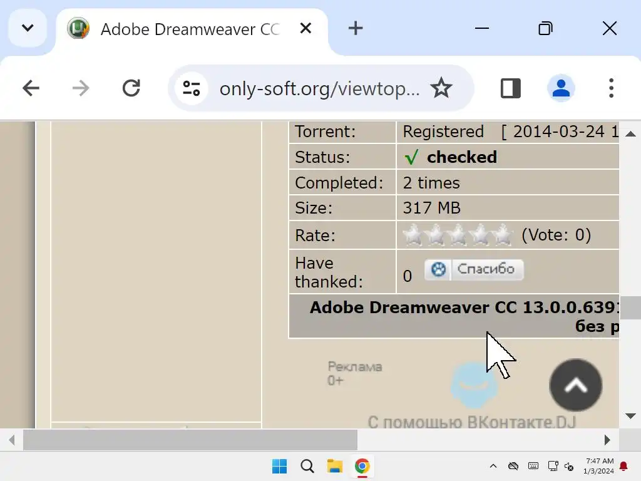Select the Adobe Dreamweaver CC tab
This screenshot has width=641, height=481.
click(192, 29)
